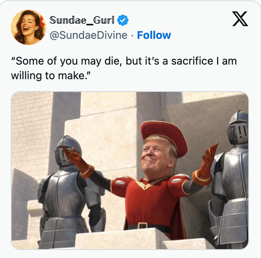Open Sundae_Gurl's profile picture

point(28,27)
